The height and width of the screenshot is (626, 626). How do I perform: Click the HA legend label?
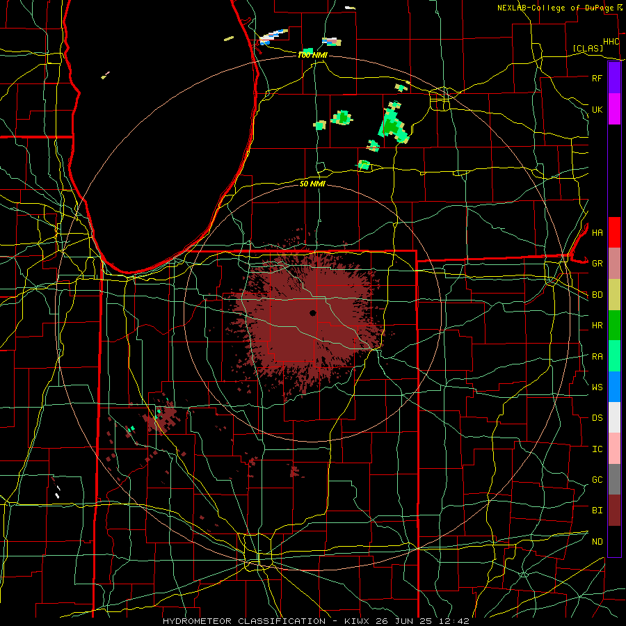(597, 233)
